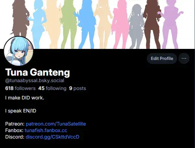Click the pink silhouette in the banner
195x148 pixels.
click(119, 25)
